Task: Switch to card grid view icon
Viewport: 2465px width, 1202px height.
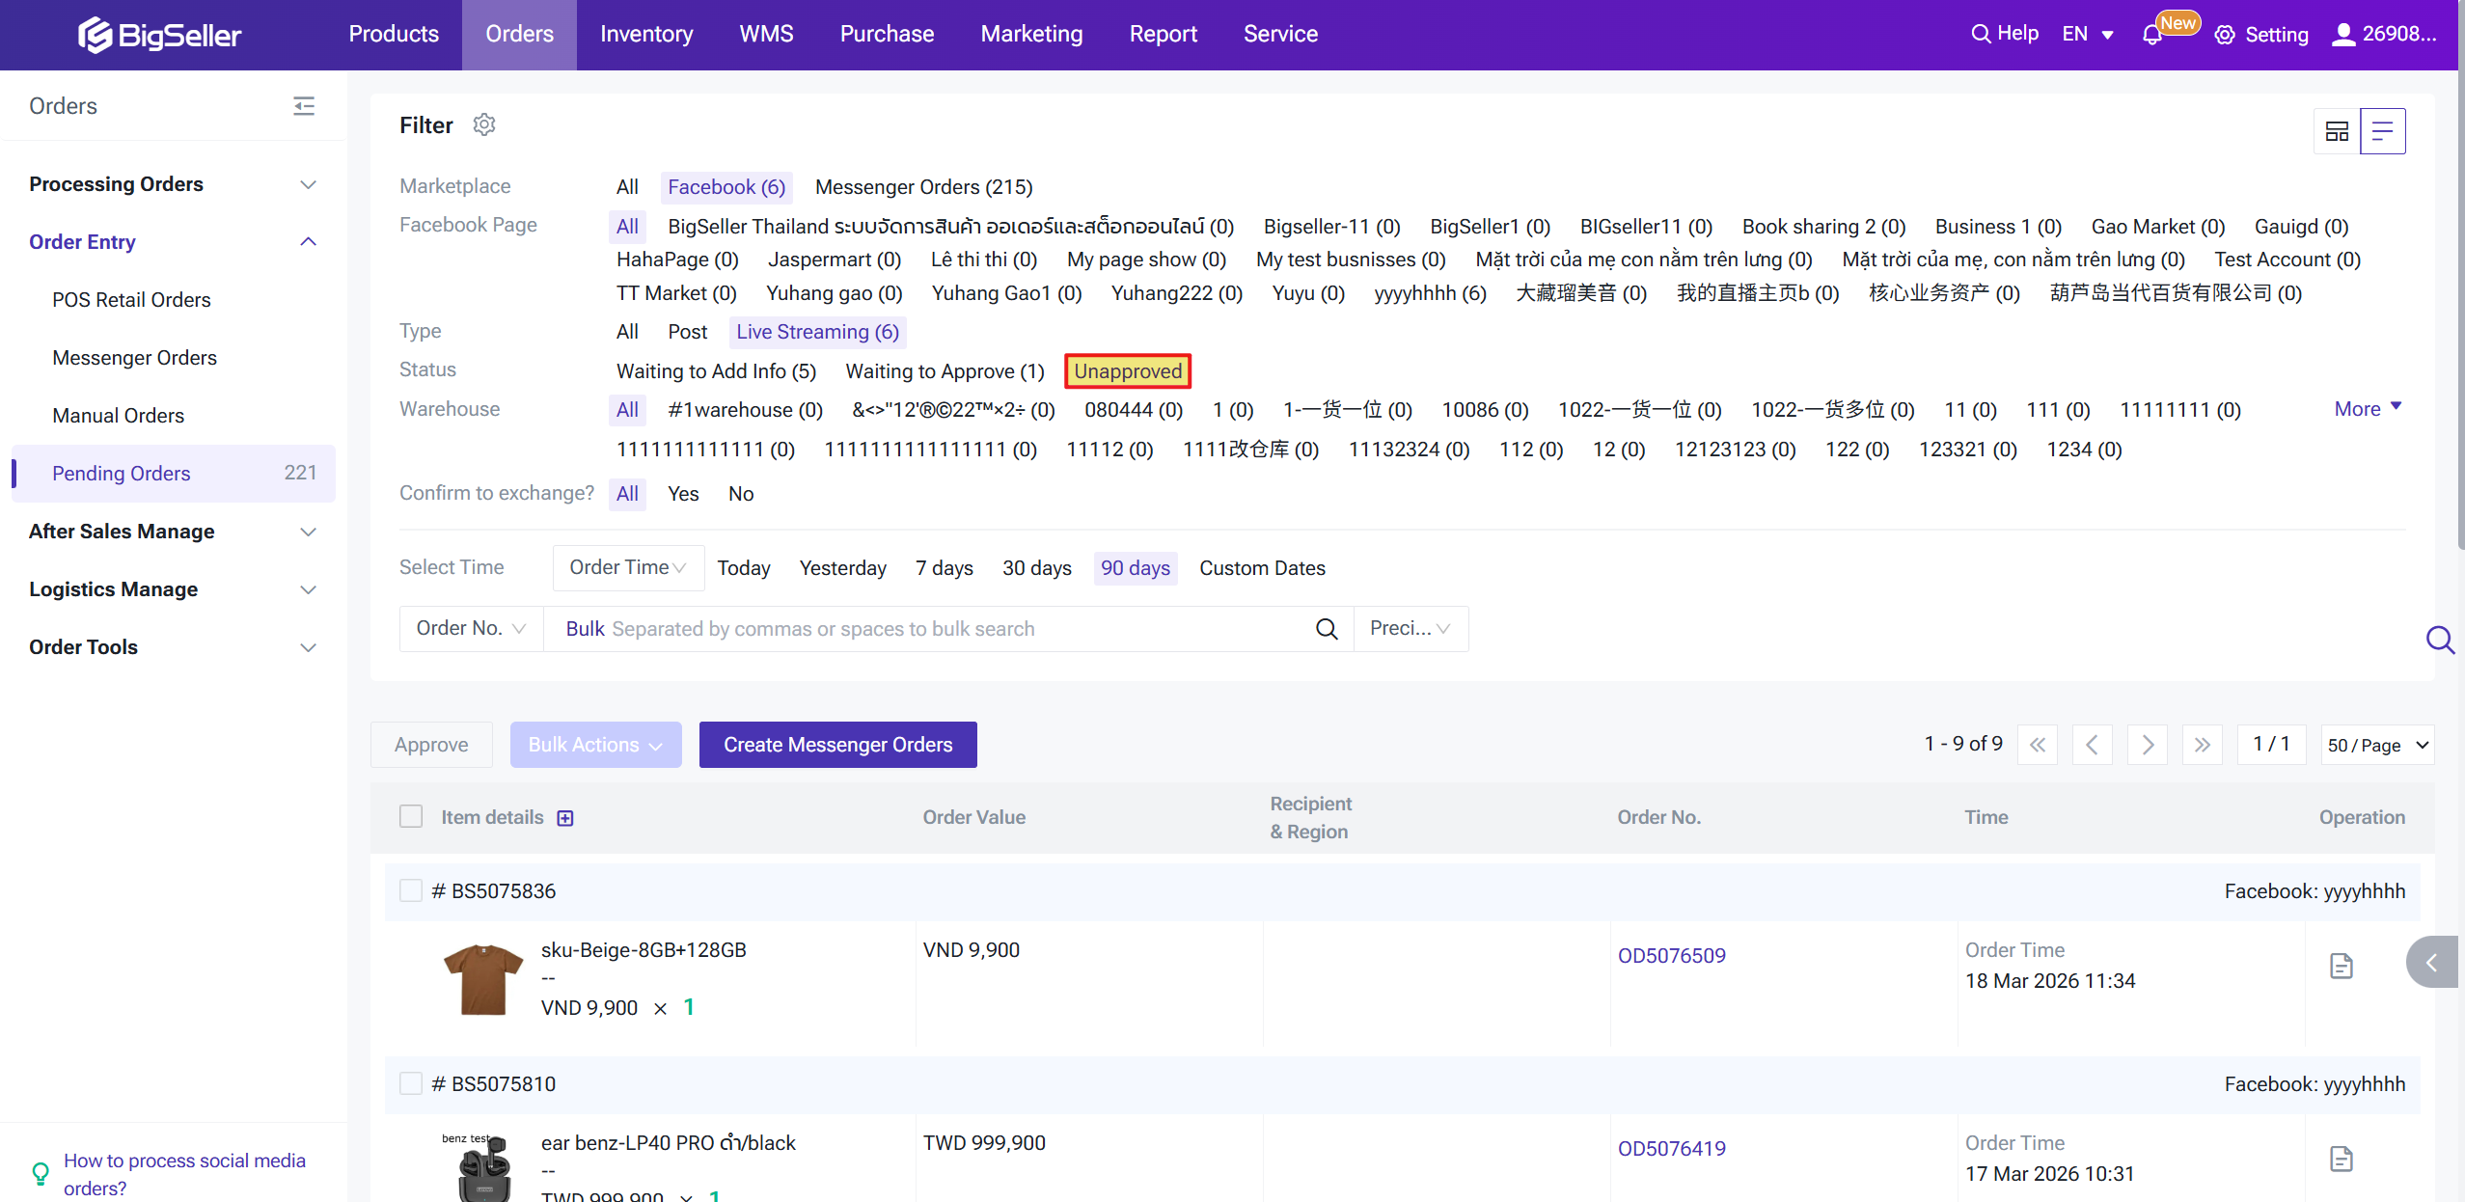Action: click(x=2337, y=131)
